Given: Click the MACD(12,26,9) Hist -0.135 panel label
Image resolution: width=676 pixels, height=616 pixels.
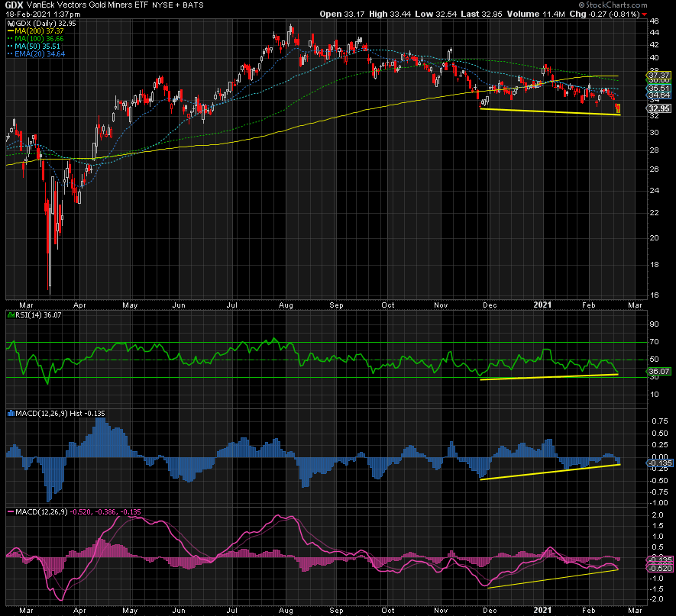Looking at the screenshot, I should point(60,414).
